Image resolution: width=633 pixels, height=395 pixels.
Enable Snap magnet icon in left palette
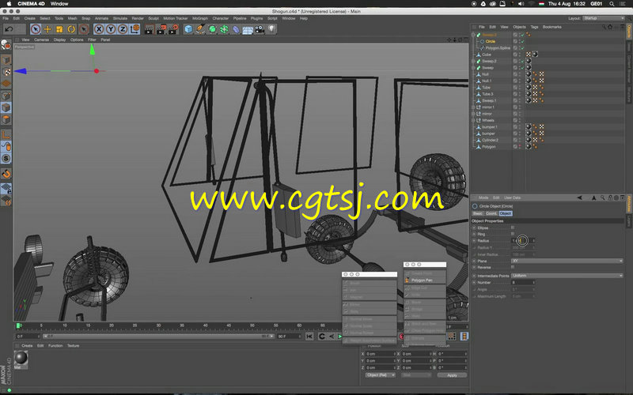(x=6, y=174)
